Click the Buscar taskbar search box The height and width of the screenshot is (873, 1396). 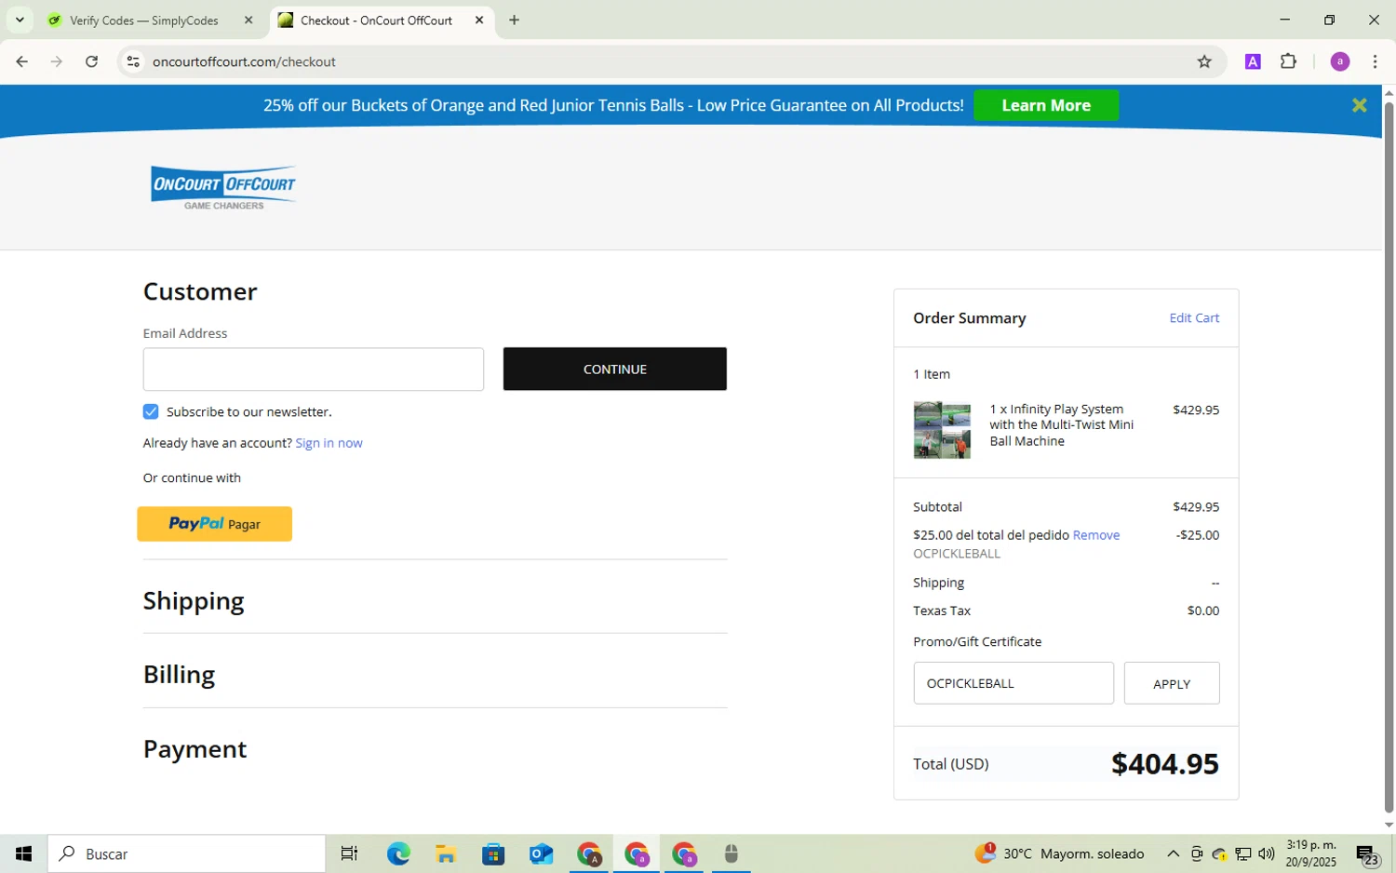[x=186, y=853]
